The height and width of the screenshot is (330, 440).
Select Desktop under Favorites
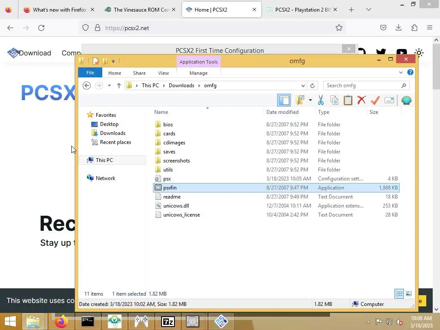(x=109, y=124)
